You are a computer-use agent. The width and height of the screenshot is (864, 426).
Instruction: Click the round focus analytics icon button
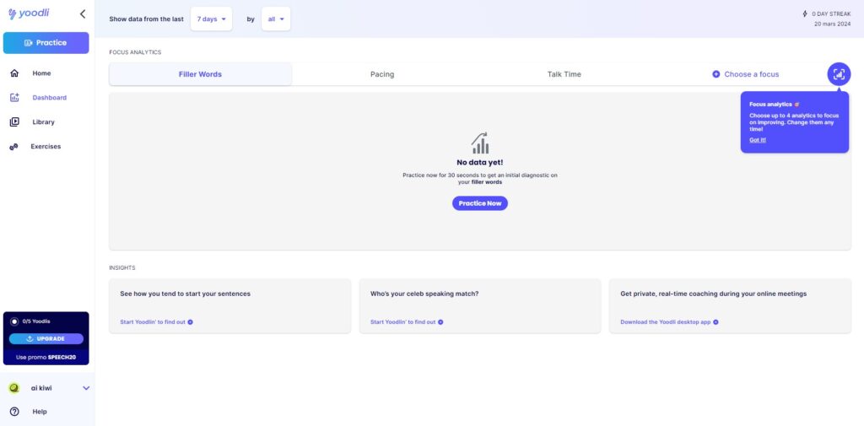pyautogui.click(x=839, y=74)
